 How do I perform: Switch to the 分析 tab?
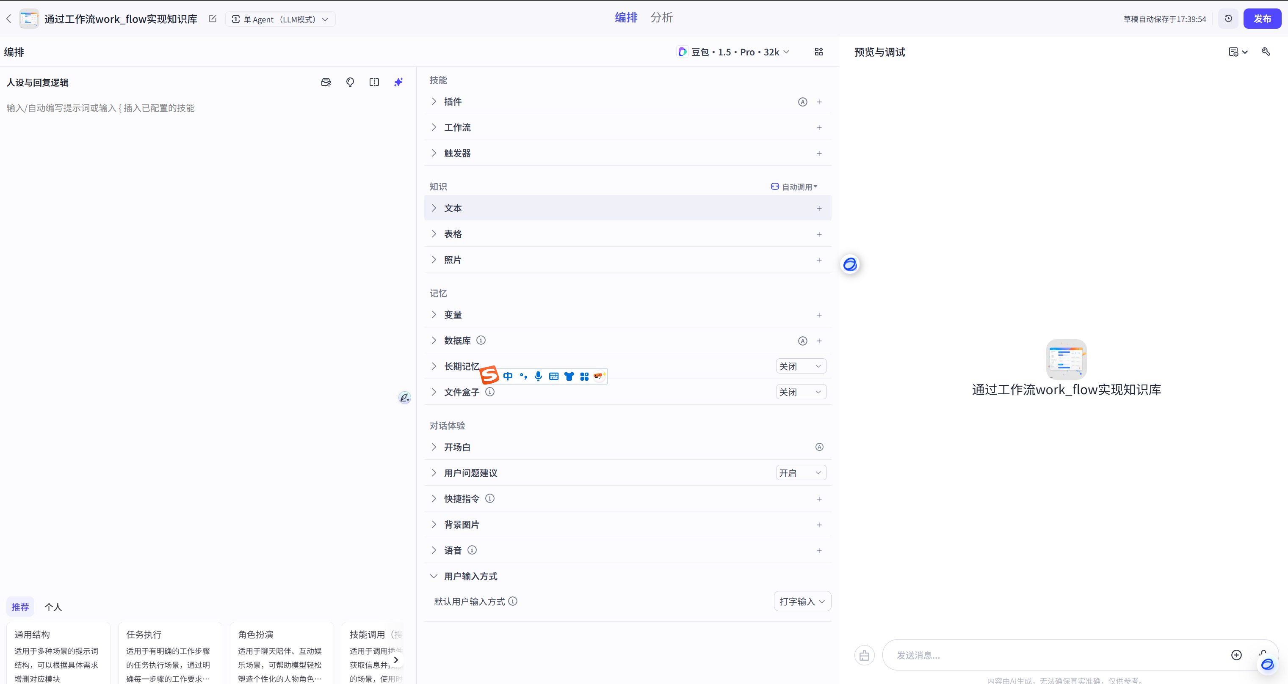coord(661,17)
